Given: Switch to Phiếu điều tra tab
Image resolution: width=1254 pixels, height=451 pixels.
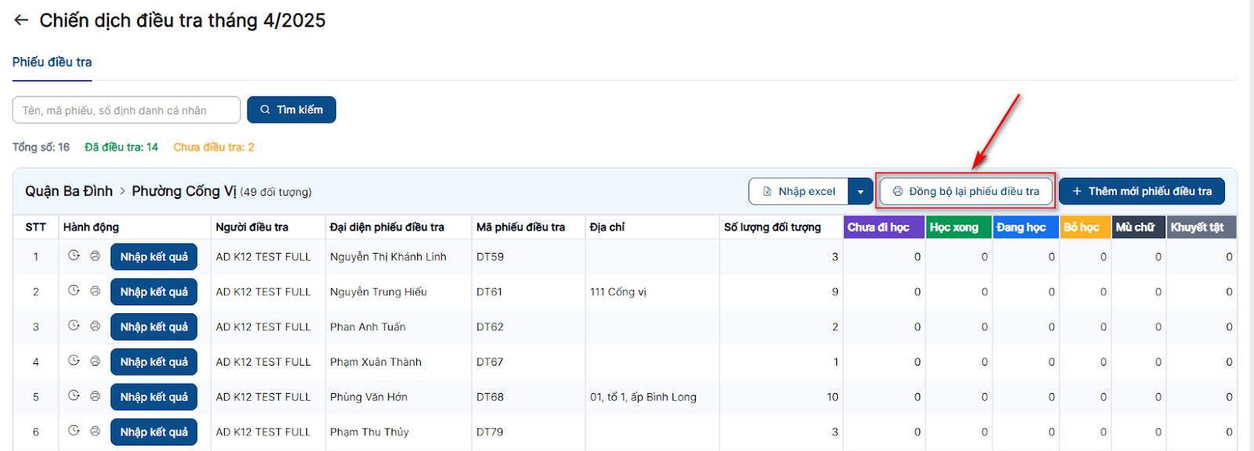Looking at the screenshot, I should pyautogui.click(x=52, y=62).
